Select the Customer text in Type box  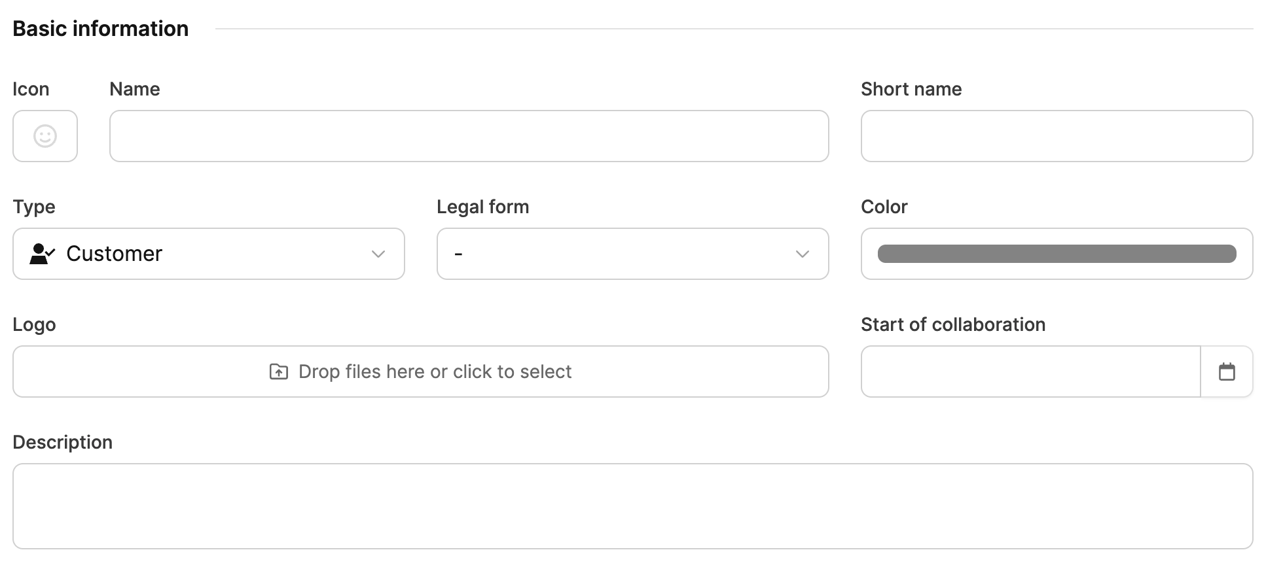tap(114, 254)
